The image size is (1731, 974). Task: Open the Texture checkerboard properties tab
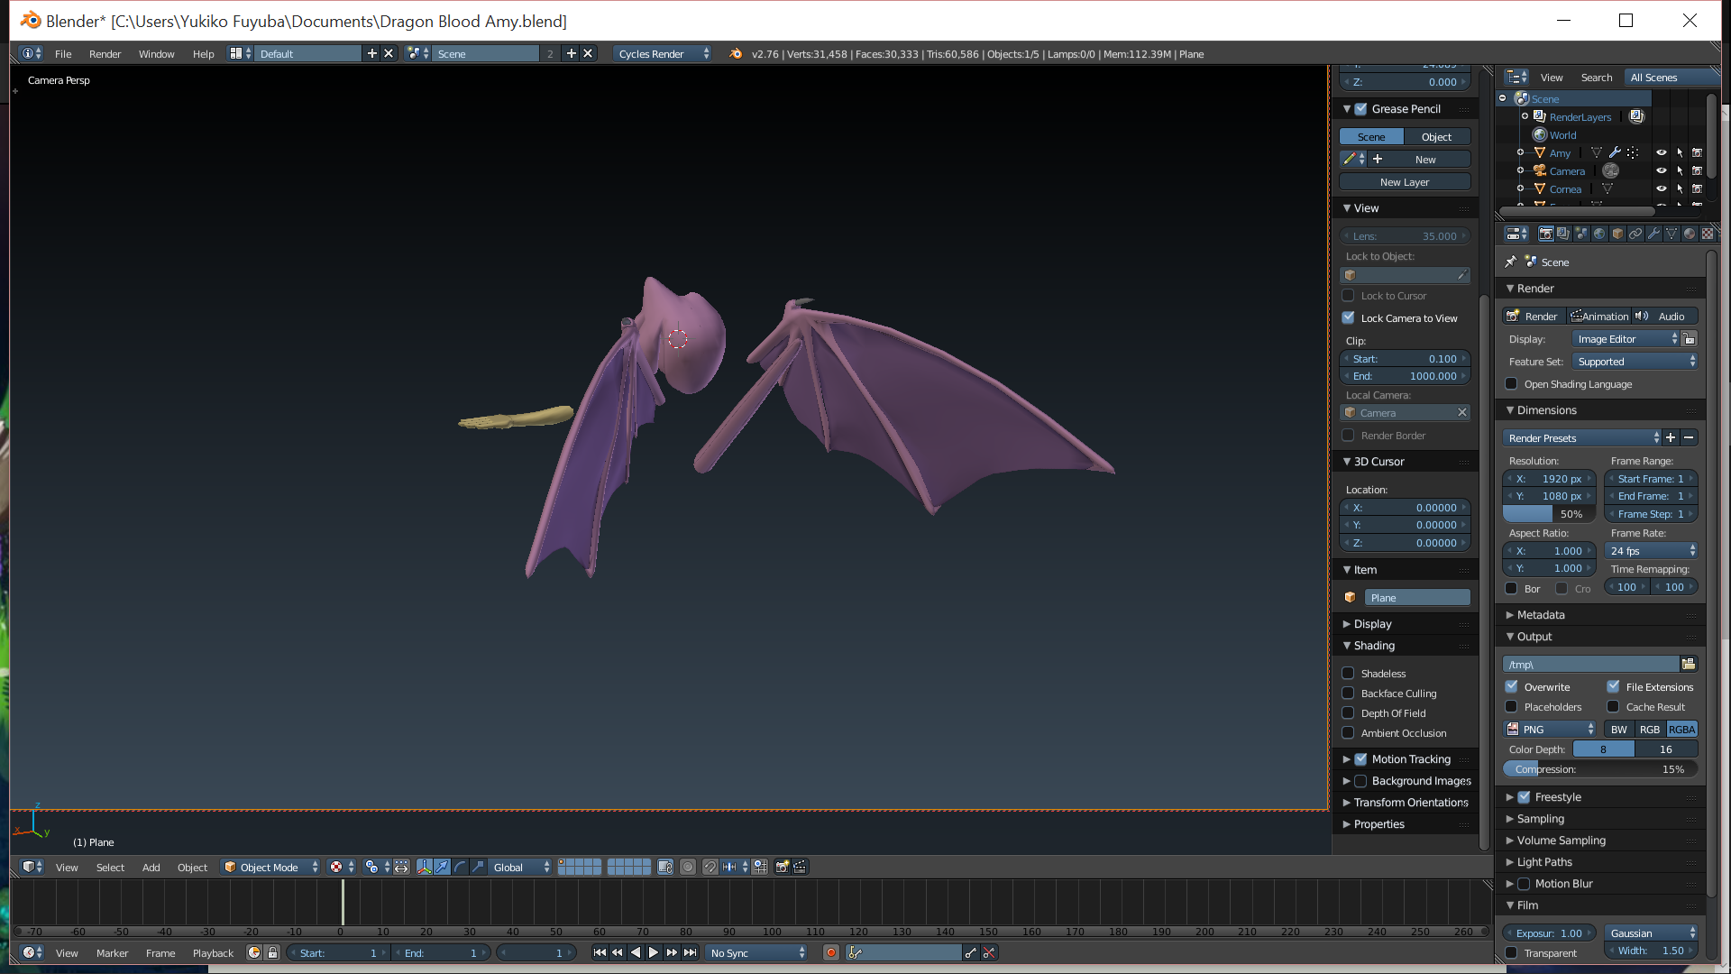pos(1707,234)
